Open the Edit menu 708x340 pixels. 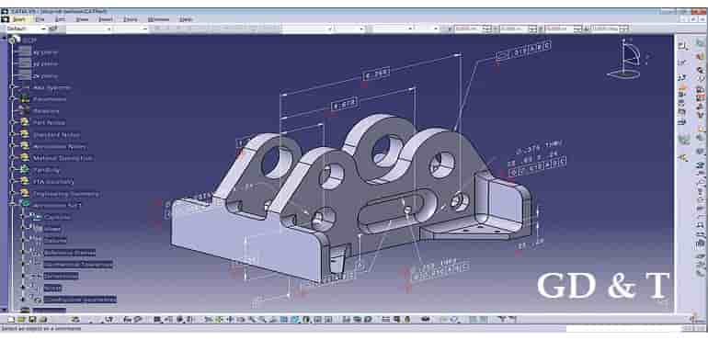click(60, 19)
